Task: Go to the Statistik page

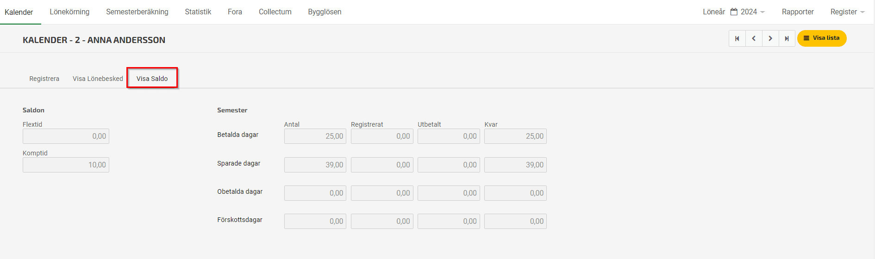Action: pos(198,12)
